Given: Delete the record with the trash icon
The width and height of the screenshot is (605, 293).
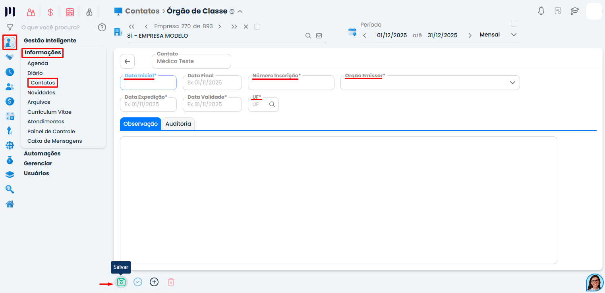Looking at the screenshot, I should tap(171, 282).
